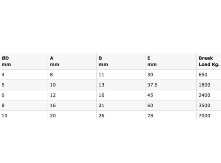Select the break load value 2400
Image resolution: width=221 pixels, height=163 pixels.
pyautogui.click(x=205, y=95)
